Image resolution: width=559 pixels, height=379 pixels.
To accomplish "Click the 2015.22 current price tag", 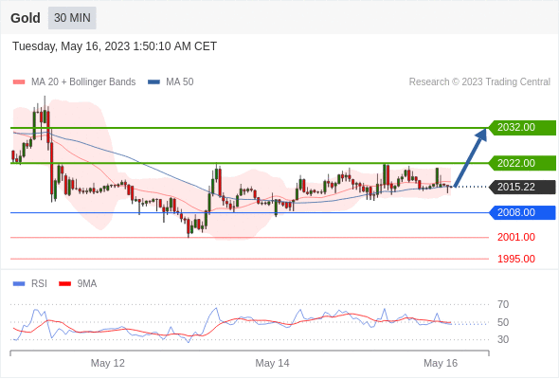I will tap(522, 187).
